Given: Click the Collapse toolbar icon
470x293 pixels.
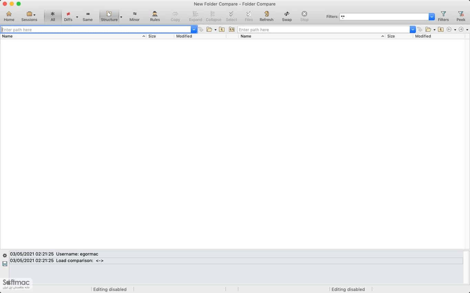Looking at the screenshot, I should tap(213, 16).
